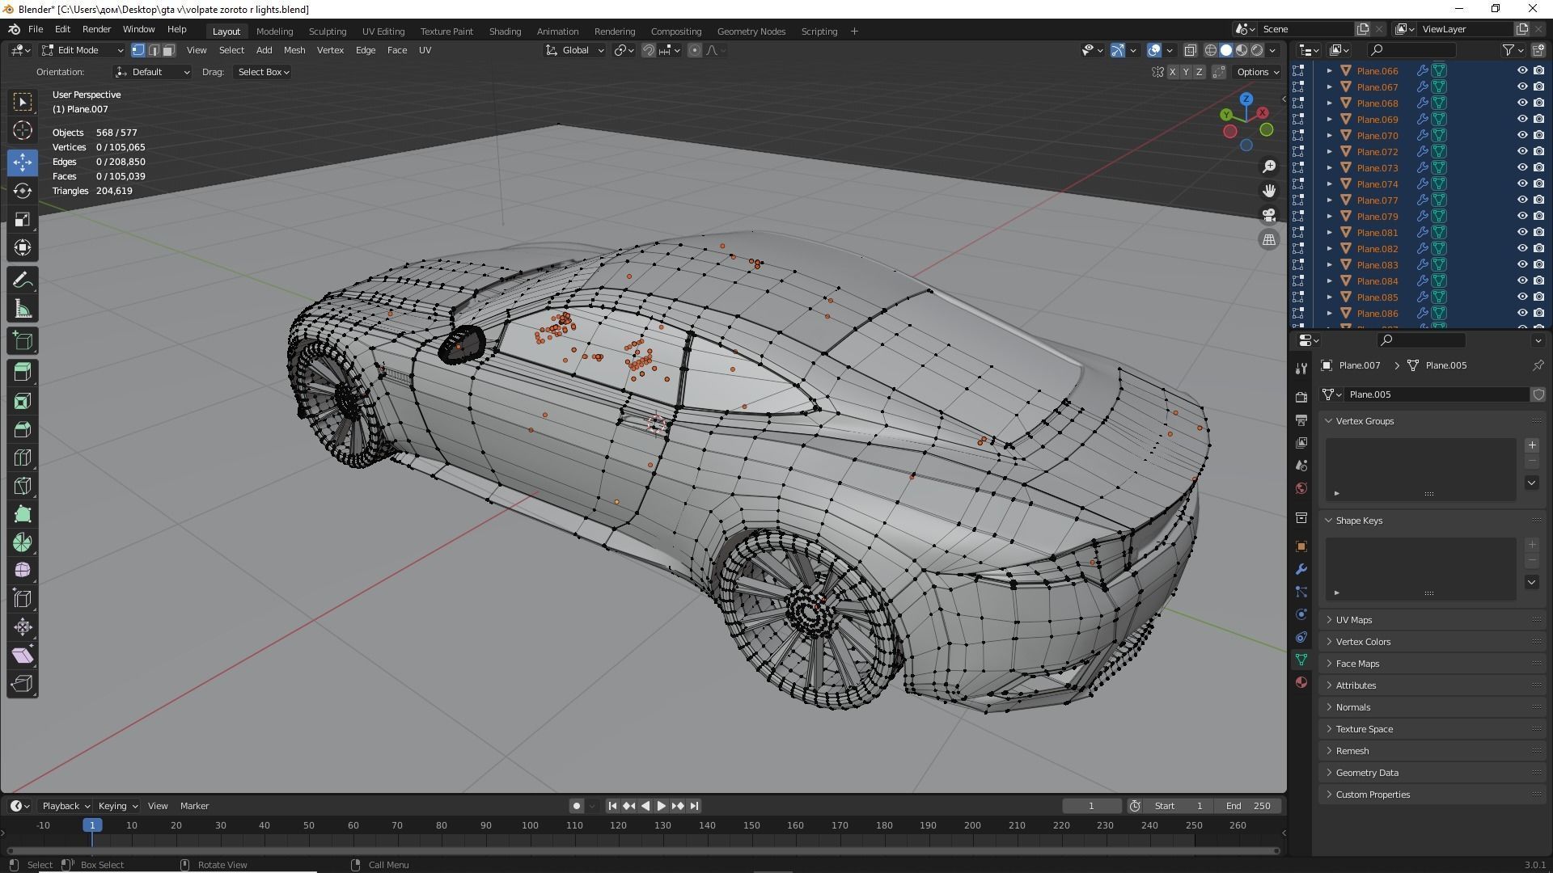The width and height of the screenshot is (1553, 873).
Task: Open the Drag Select Box dropdown
Action: pyautogui.click(x=263, y=72)
